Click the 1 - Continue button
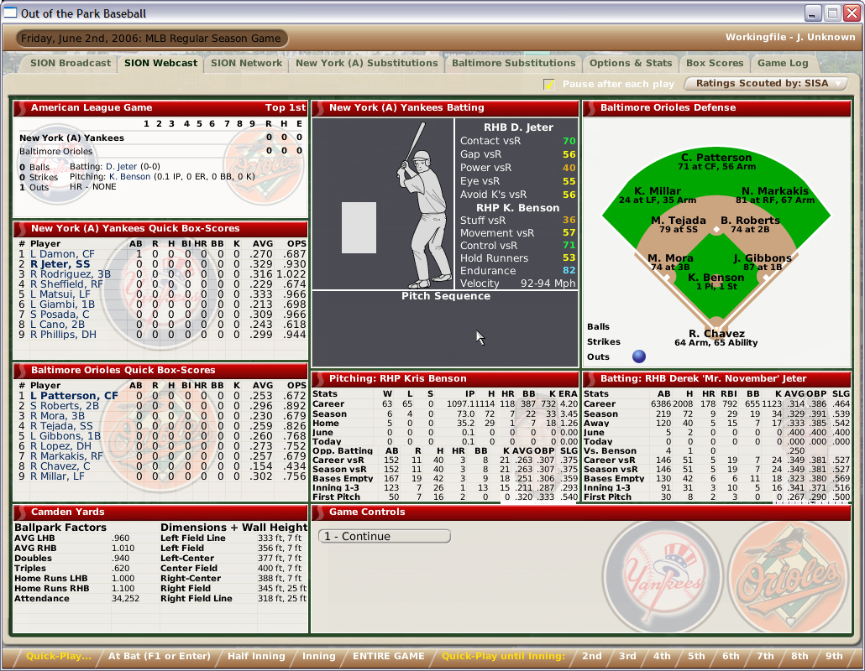865x671 pixels. tap(385, 537)
